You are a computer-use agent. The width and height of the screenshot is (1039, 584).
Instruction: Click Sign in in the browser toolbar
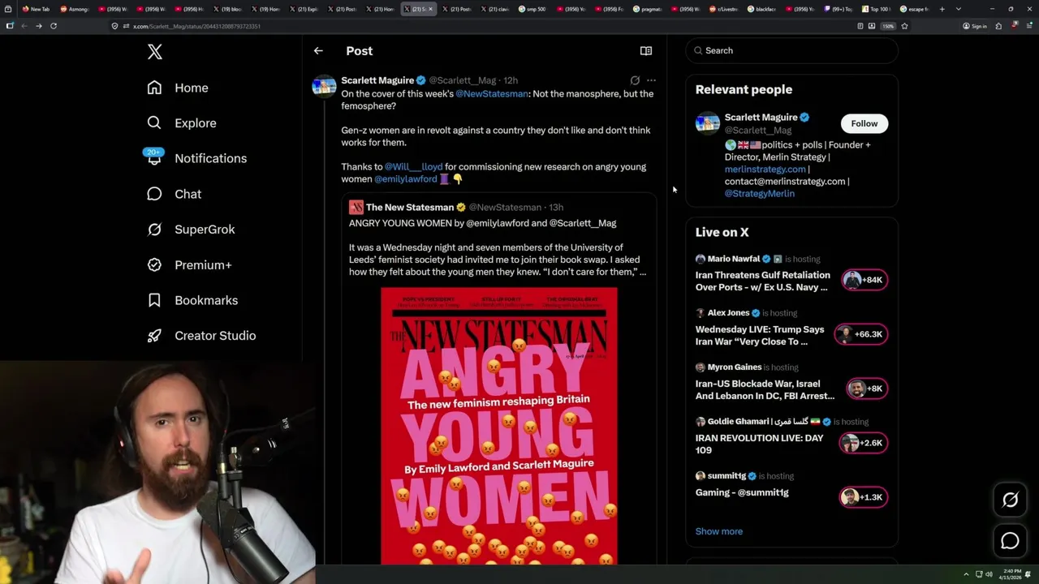click(975, 26)
